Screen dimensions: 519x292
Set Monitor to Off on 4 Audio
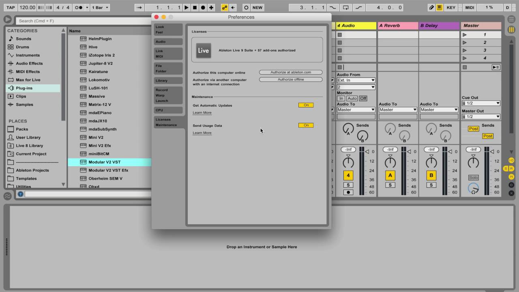[x=363, y=99]
